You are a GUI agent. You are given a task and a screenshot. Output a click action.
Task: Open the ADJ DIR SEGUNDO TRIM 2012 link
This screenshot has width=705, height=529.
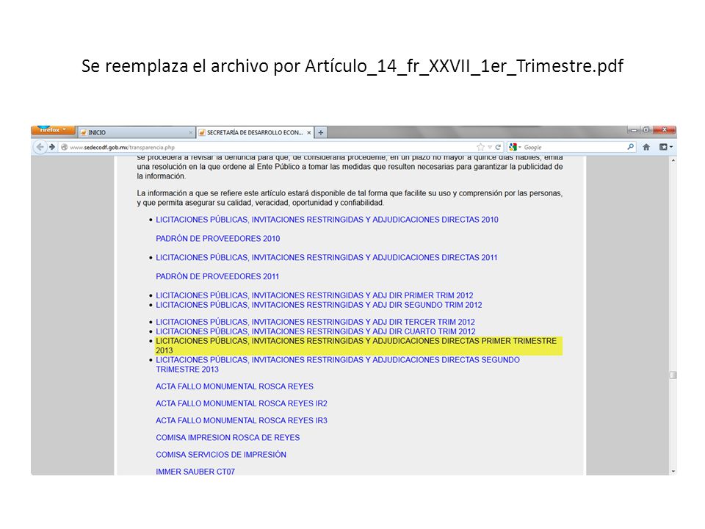click(319, 304)
